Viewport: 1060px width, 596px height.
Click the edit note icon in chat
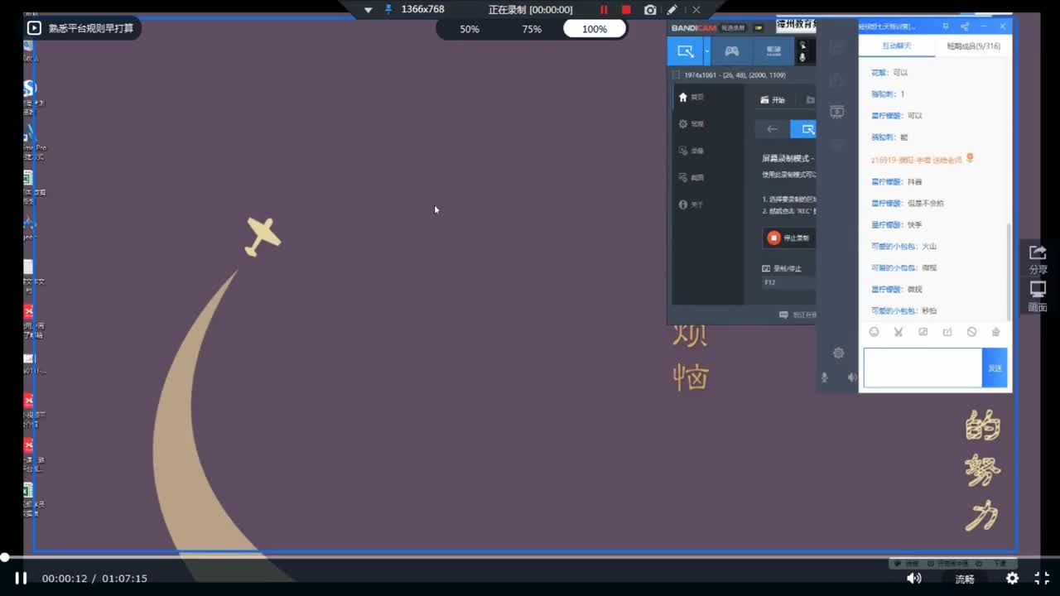point(947,332)
